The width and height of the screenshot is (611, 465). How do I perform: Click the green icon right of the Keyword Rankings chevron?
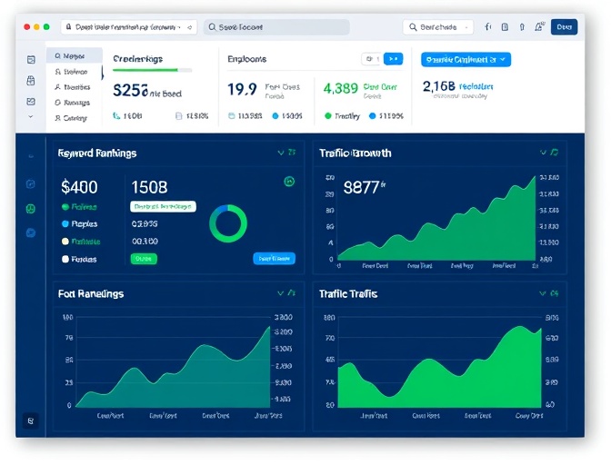pos(292,153)
